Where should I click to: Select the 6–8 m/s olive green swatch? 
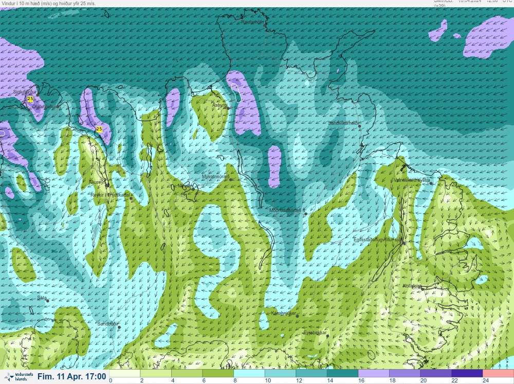(x=218, y=373)
